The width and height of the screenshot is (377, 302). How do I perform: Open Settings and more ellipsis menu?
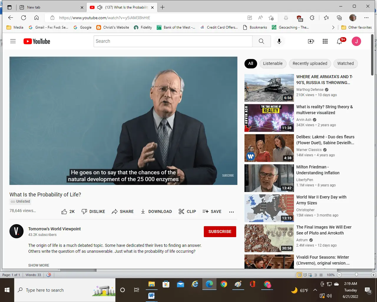[366, 18]
